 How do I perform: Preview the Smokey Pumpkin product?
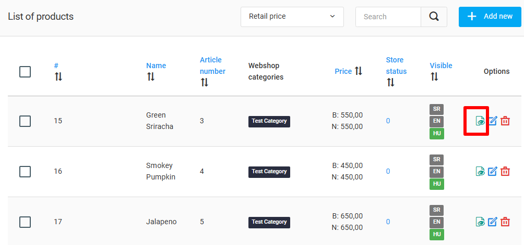(x=480, y=172)
